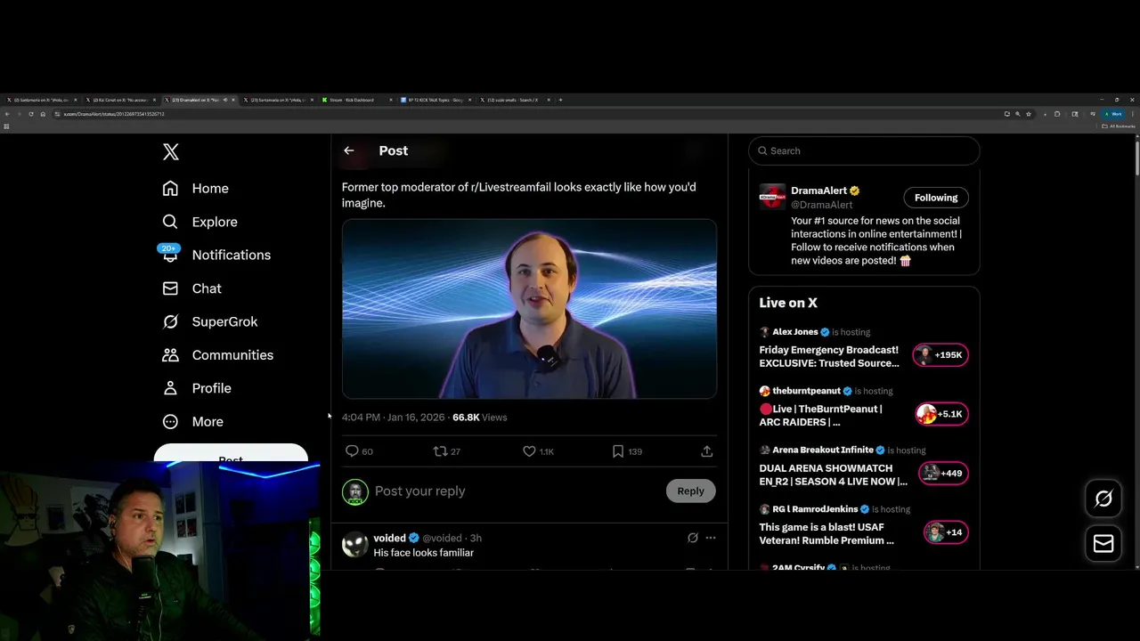Image resolution: width=1140 pixels, height=641 pixels.
Task: Click the X logo in sidebar
Action: point(171,152)
